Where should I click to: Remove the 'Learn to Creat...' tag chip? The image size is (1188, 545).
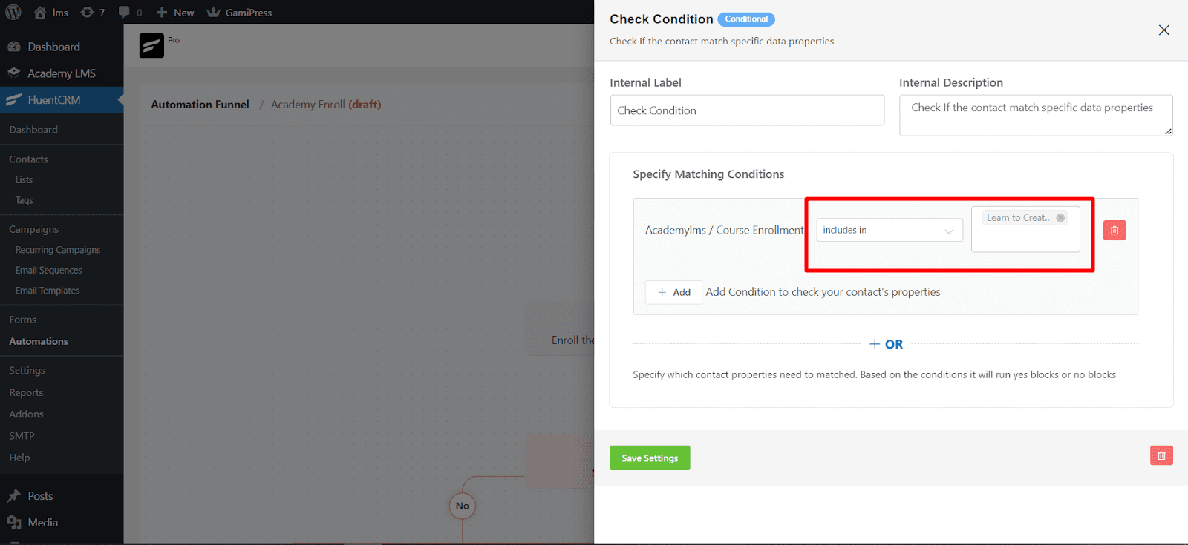pos(1060,217)
